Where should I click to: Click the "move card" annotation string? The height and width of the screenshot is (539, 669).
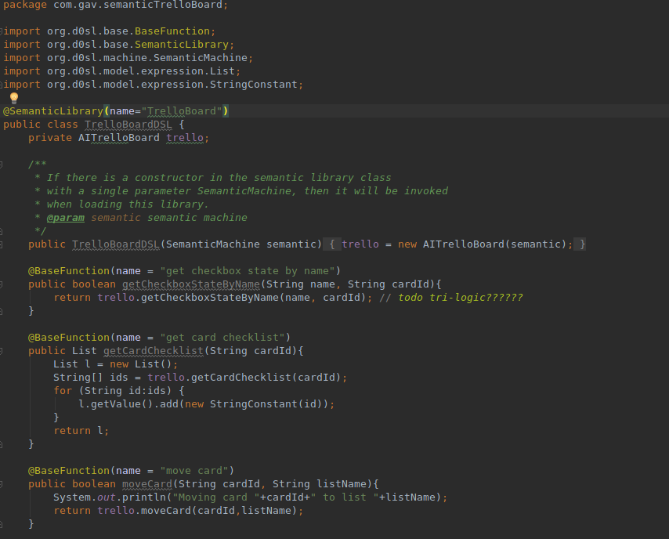point(194,471)
